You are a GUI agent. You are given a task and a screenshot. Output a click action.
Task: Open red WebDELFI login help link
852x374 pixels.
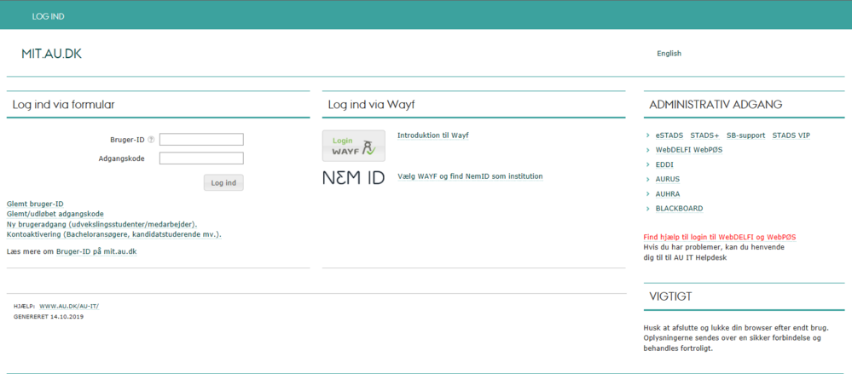720,238
